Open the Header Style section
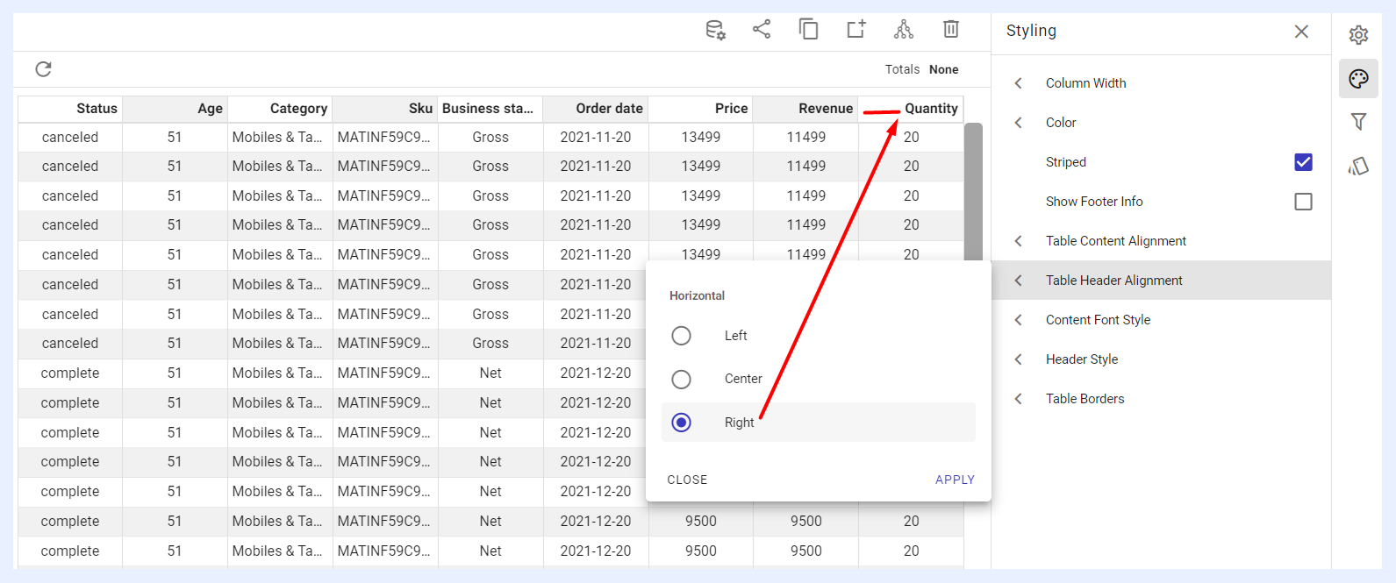 (x=1161, y=359)
